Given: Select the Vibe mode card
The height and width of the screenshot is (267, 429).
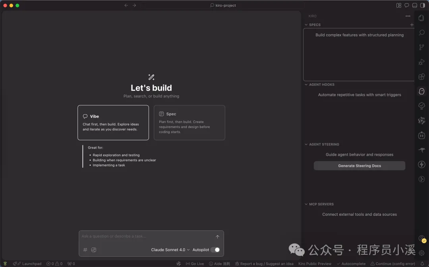Looking at the screenshot, I should (x=113, y=122).
